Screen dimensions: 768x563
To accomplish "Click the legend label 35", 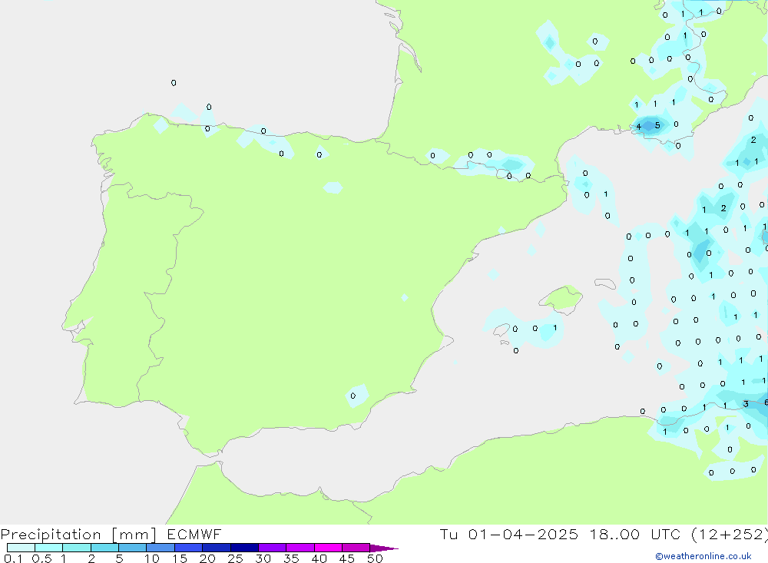I will 291,558.
